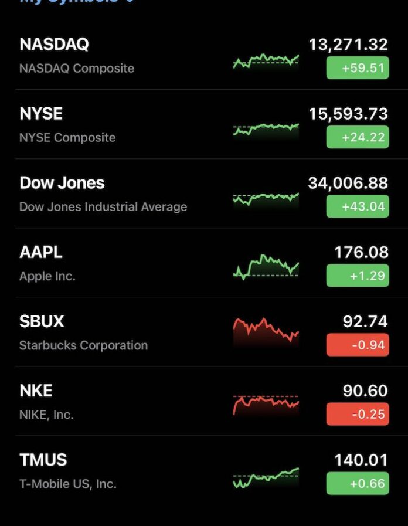The height and width of the screenshot is (526, 408).
Task: Open the Dow Jones mini chart
Action: click(266, 199)
